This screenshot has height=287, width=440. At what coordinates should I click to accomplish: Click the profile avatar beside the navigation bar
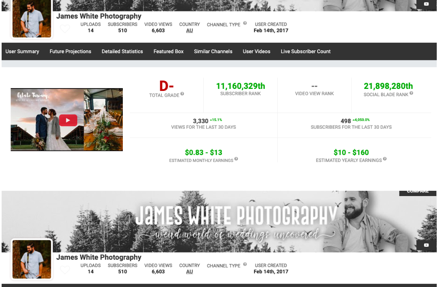(x=32, y=19)
